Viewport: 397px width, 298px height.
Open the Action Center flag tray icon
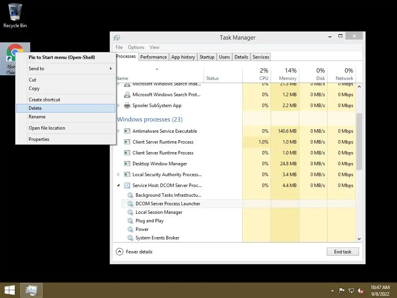point(342,291)
